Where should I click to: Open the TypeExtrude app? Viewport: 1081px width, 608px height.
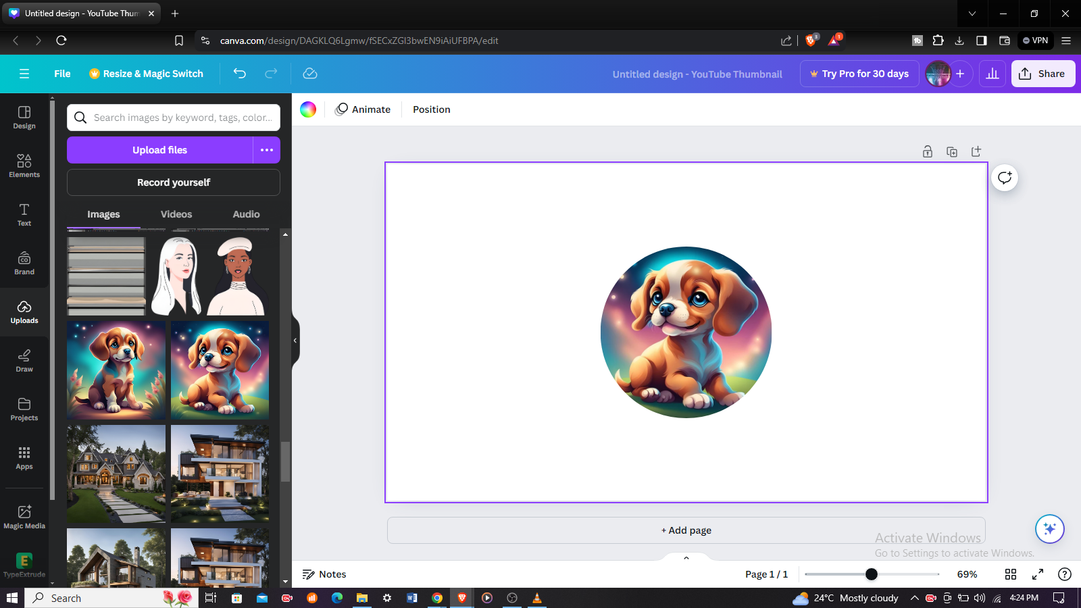tap(24, 565)
